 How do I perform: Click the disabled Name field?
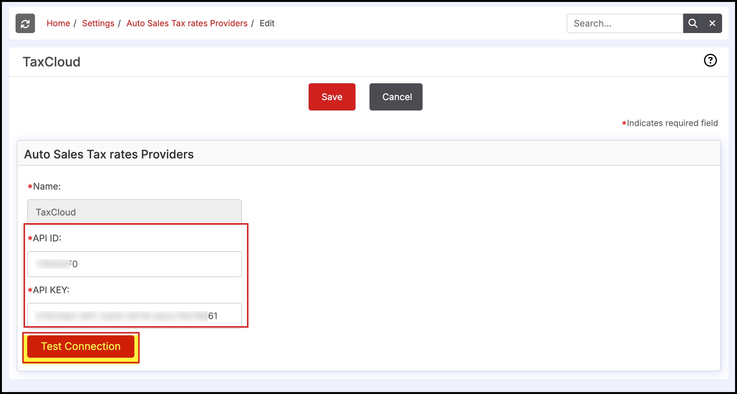(134, 212)
